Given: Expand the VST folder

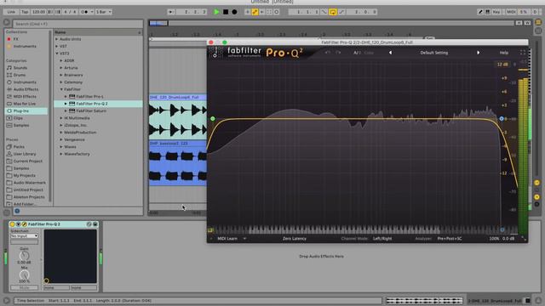Looking at the screenshot, I should [x=57, y=46].
